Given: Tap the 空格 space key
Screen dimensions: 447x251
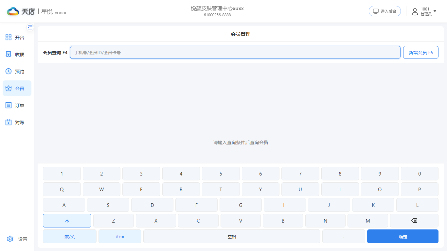Looking at the screenshot, I should 232,236.
